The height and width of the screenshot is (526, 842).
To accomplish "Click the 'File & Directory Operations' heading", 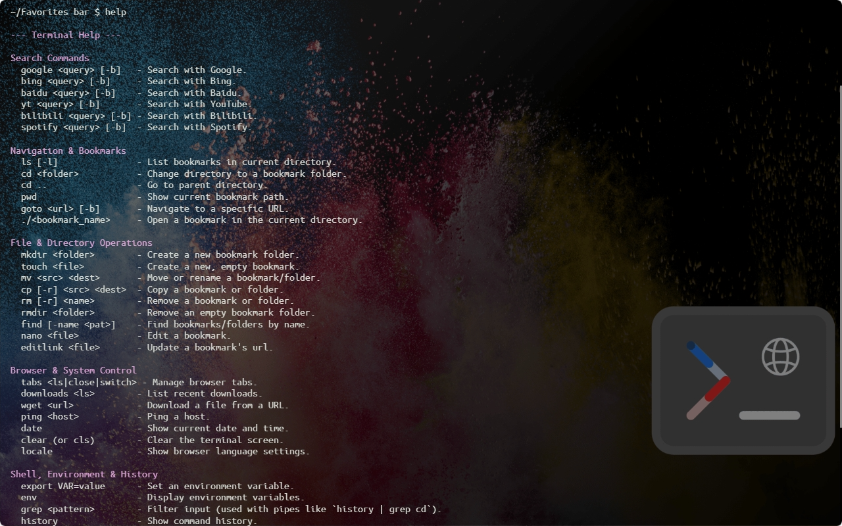I will tap(82, 243).
